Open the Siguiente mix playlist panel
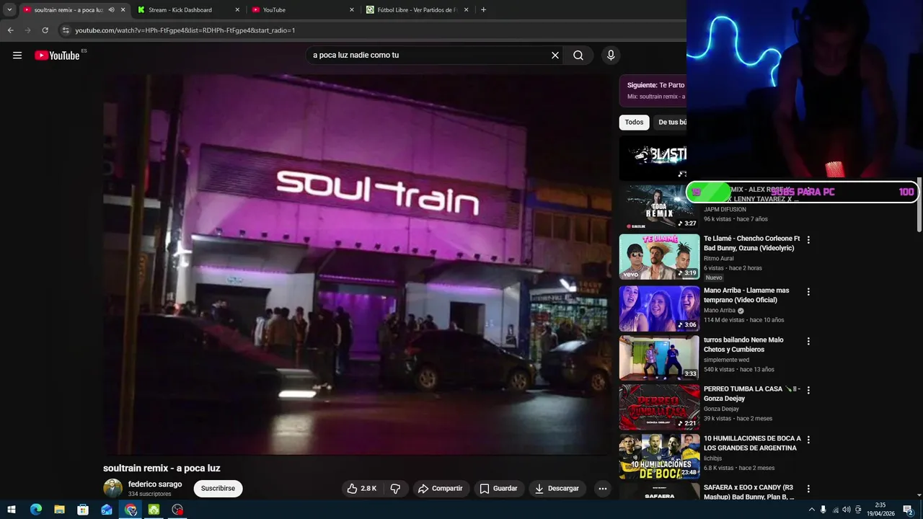Screen dimensions: 923x519 click(653, 91)
